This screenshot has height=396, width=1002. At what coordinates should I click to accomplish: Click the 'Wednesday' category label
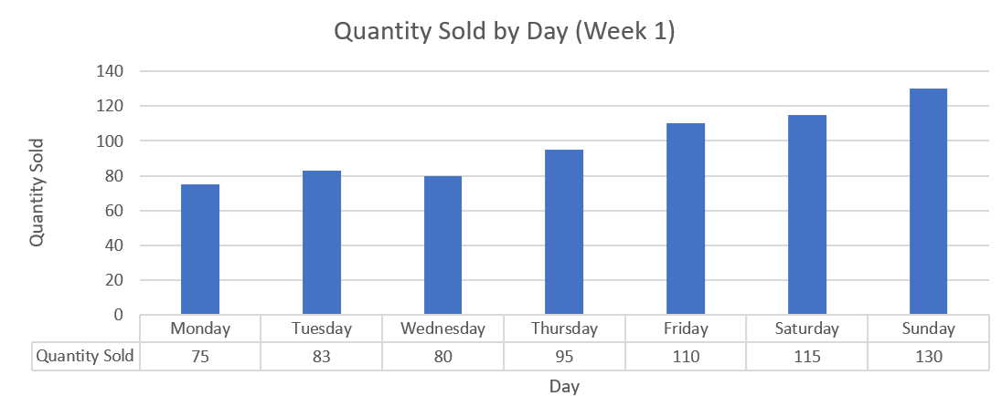click(x=442, y=328)
